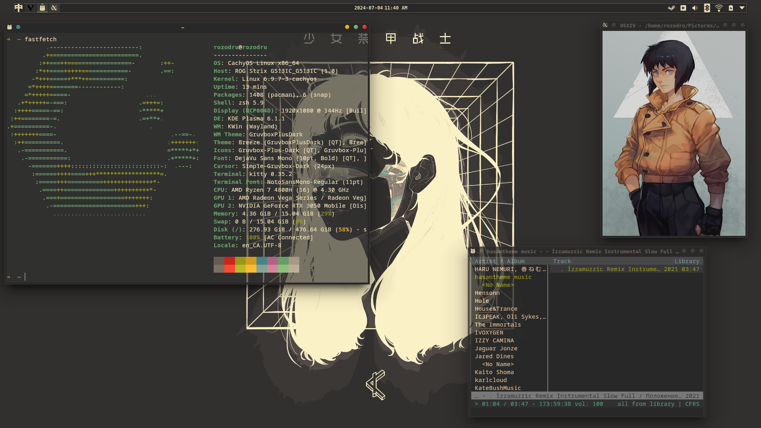Click the fastfetch command text
761x428 pixels.
[x=40, y=39]
